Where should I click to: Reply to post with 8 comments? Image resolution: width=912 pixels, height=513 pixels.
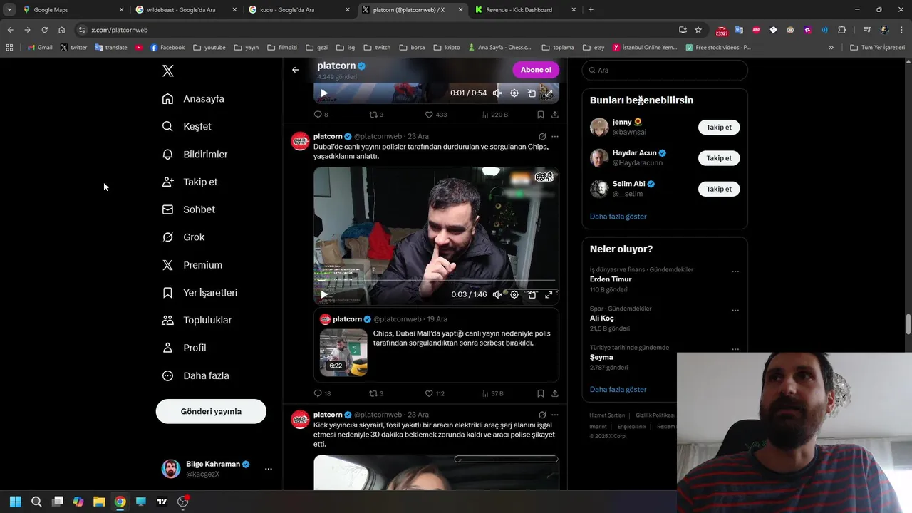coord(321,115)
